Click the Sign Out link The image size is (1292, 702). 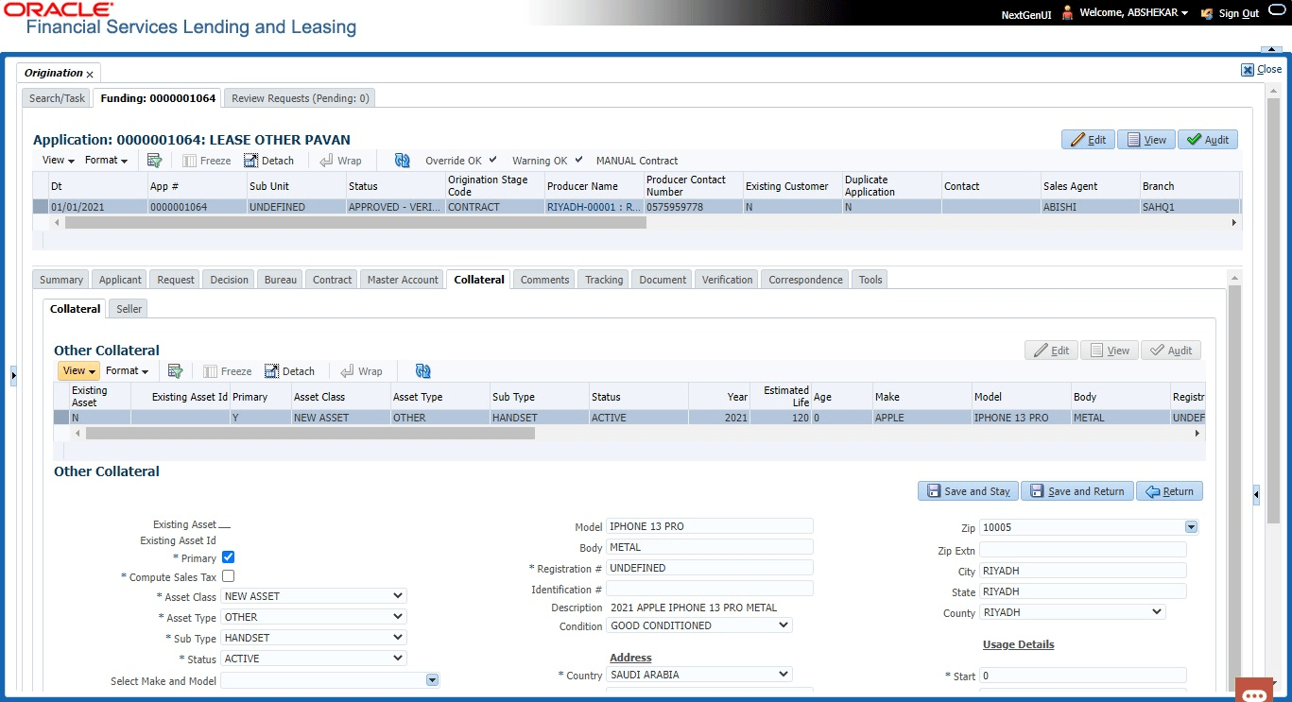1238,13
